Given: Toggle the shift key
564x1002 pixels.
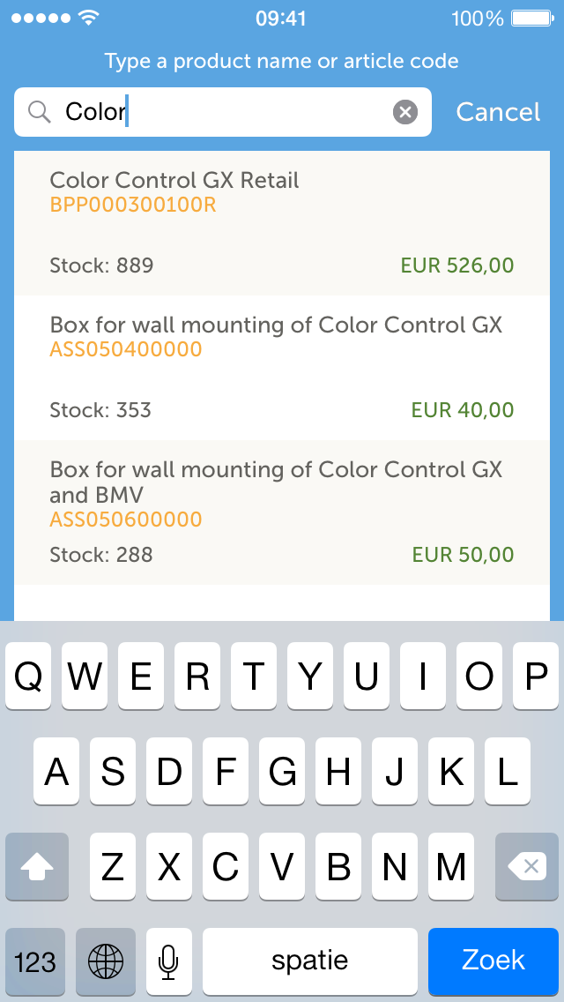Looking at the screenshot, I should pos(37,868).
